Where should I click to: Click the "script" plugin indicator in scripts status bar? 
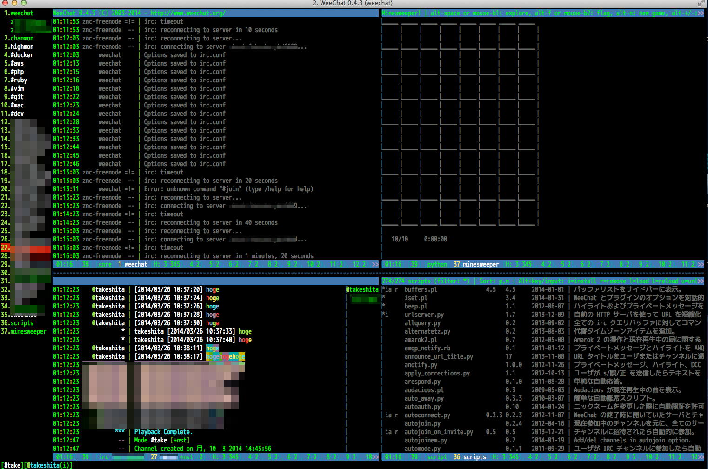(x=436, y=456)
